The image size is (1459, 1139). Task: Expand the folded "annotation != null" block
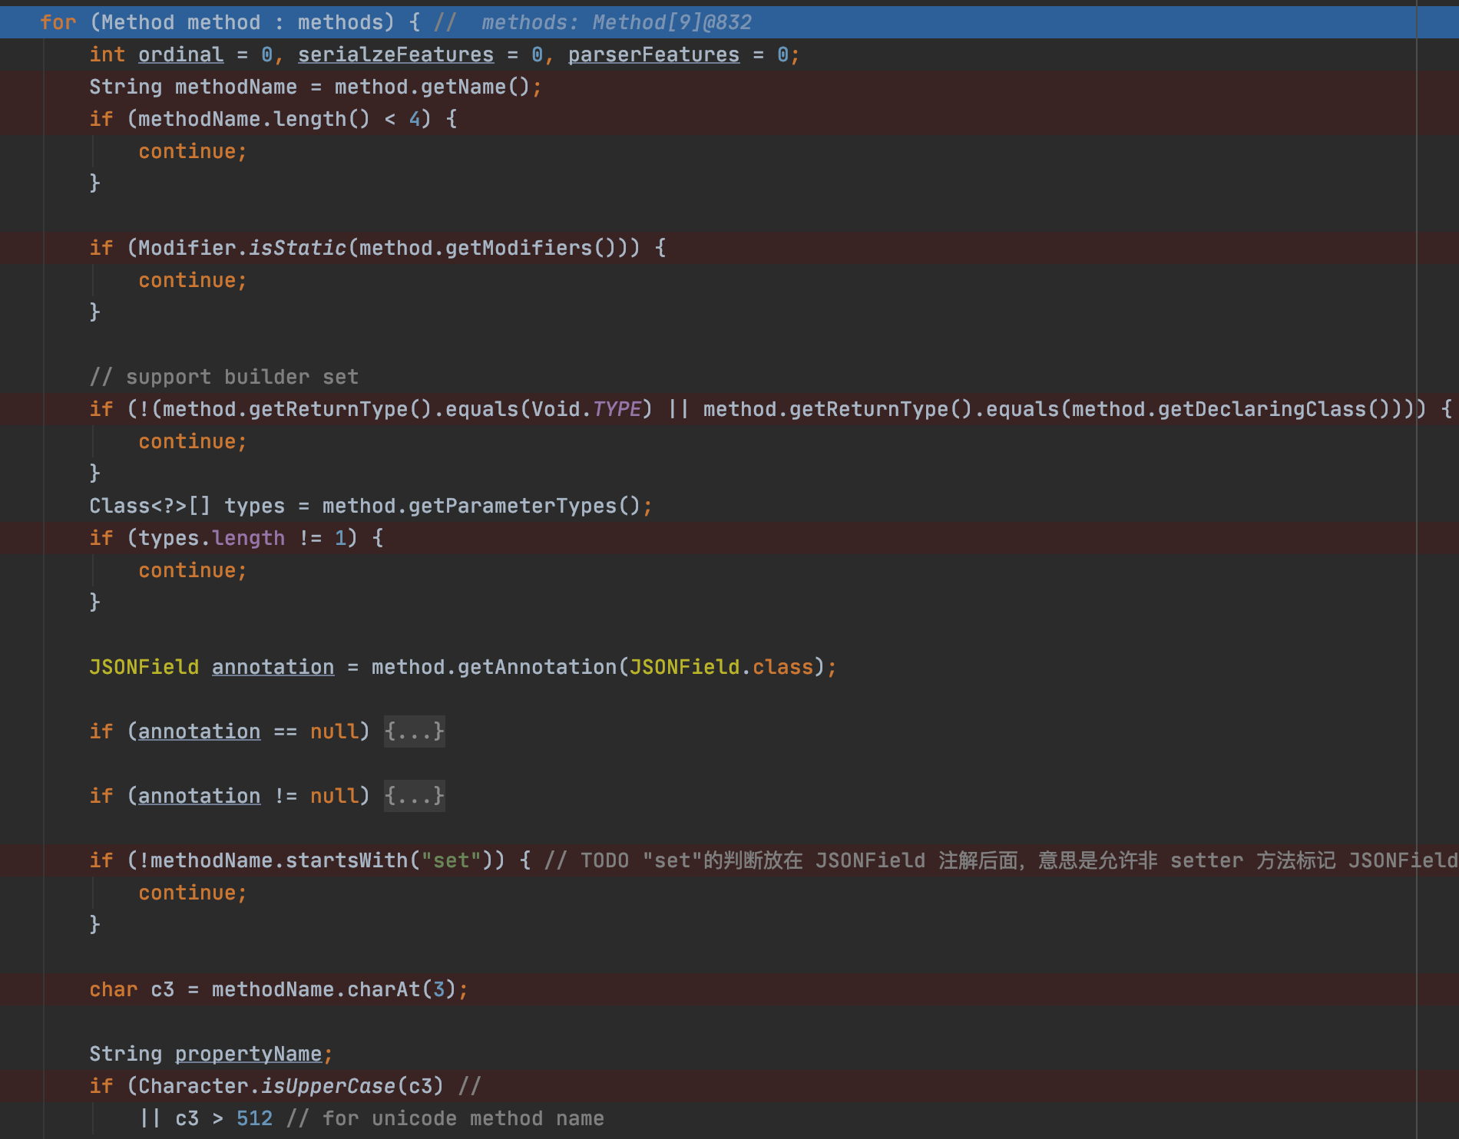click(414, 796)
